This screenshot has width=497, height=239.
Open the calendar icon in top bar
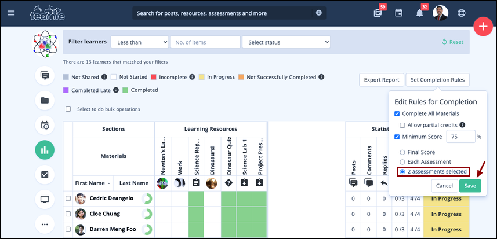(x=398, y=13)
